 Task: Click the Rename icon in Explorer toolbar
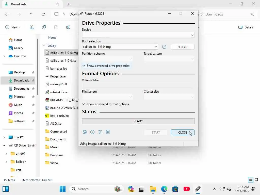pos(68,27)
